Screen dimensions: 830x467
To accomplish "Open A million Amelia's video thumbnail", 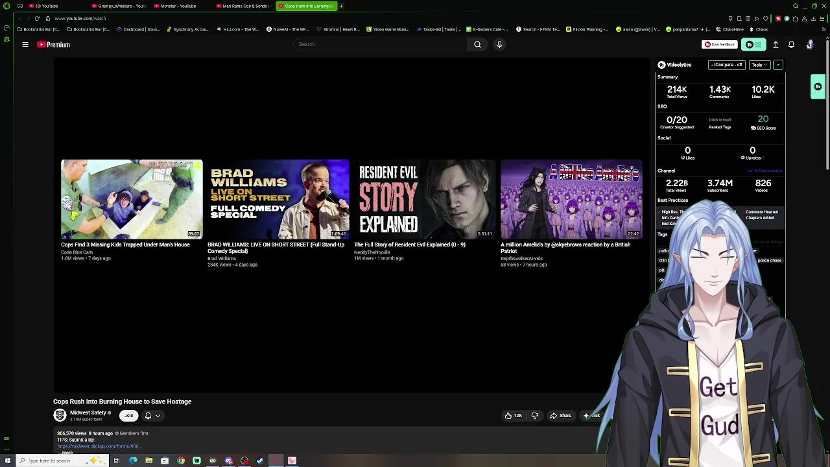I will pos(571,199).
